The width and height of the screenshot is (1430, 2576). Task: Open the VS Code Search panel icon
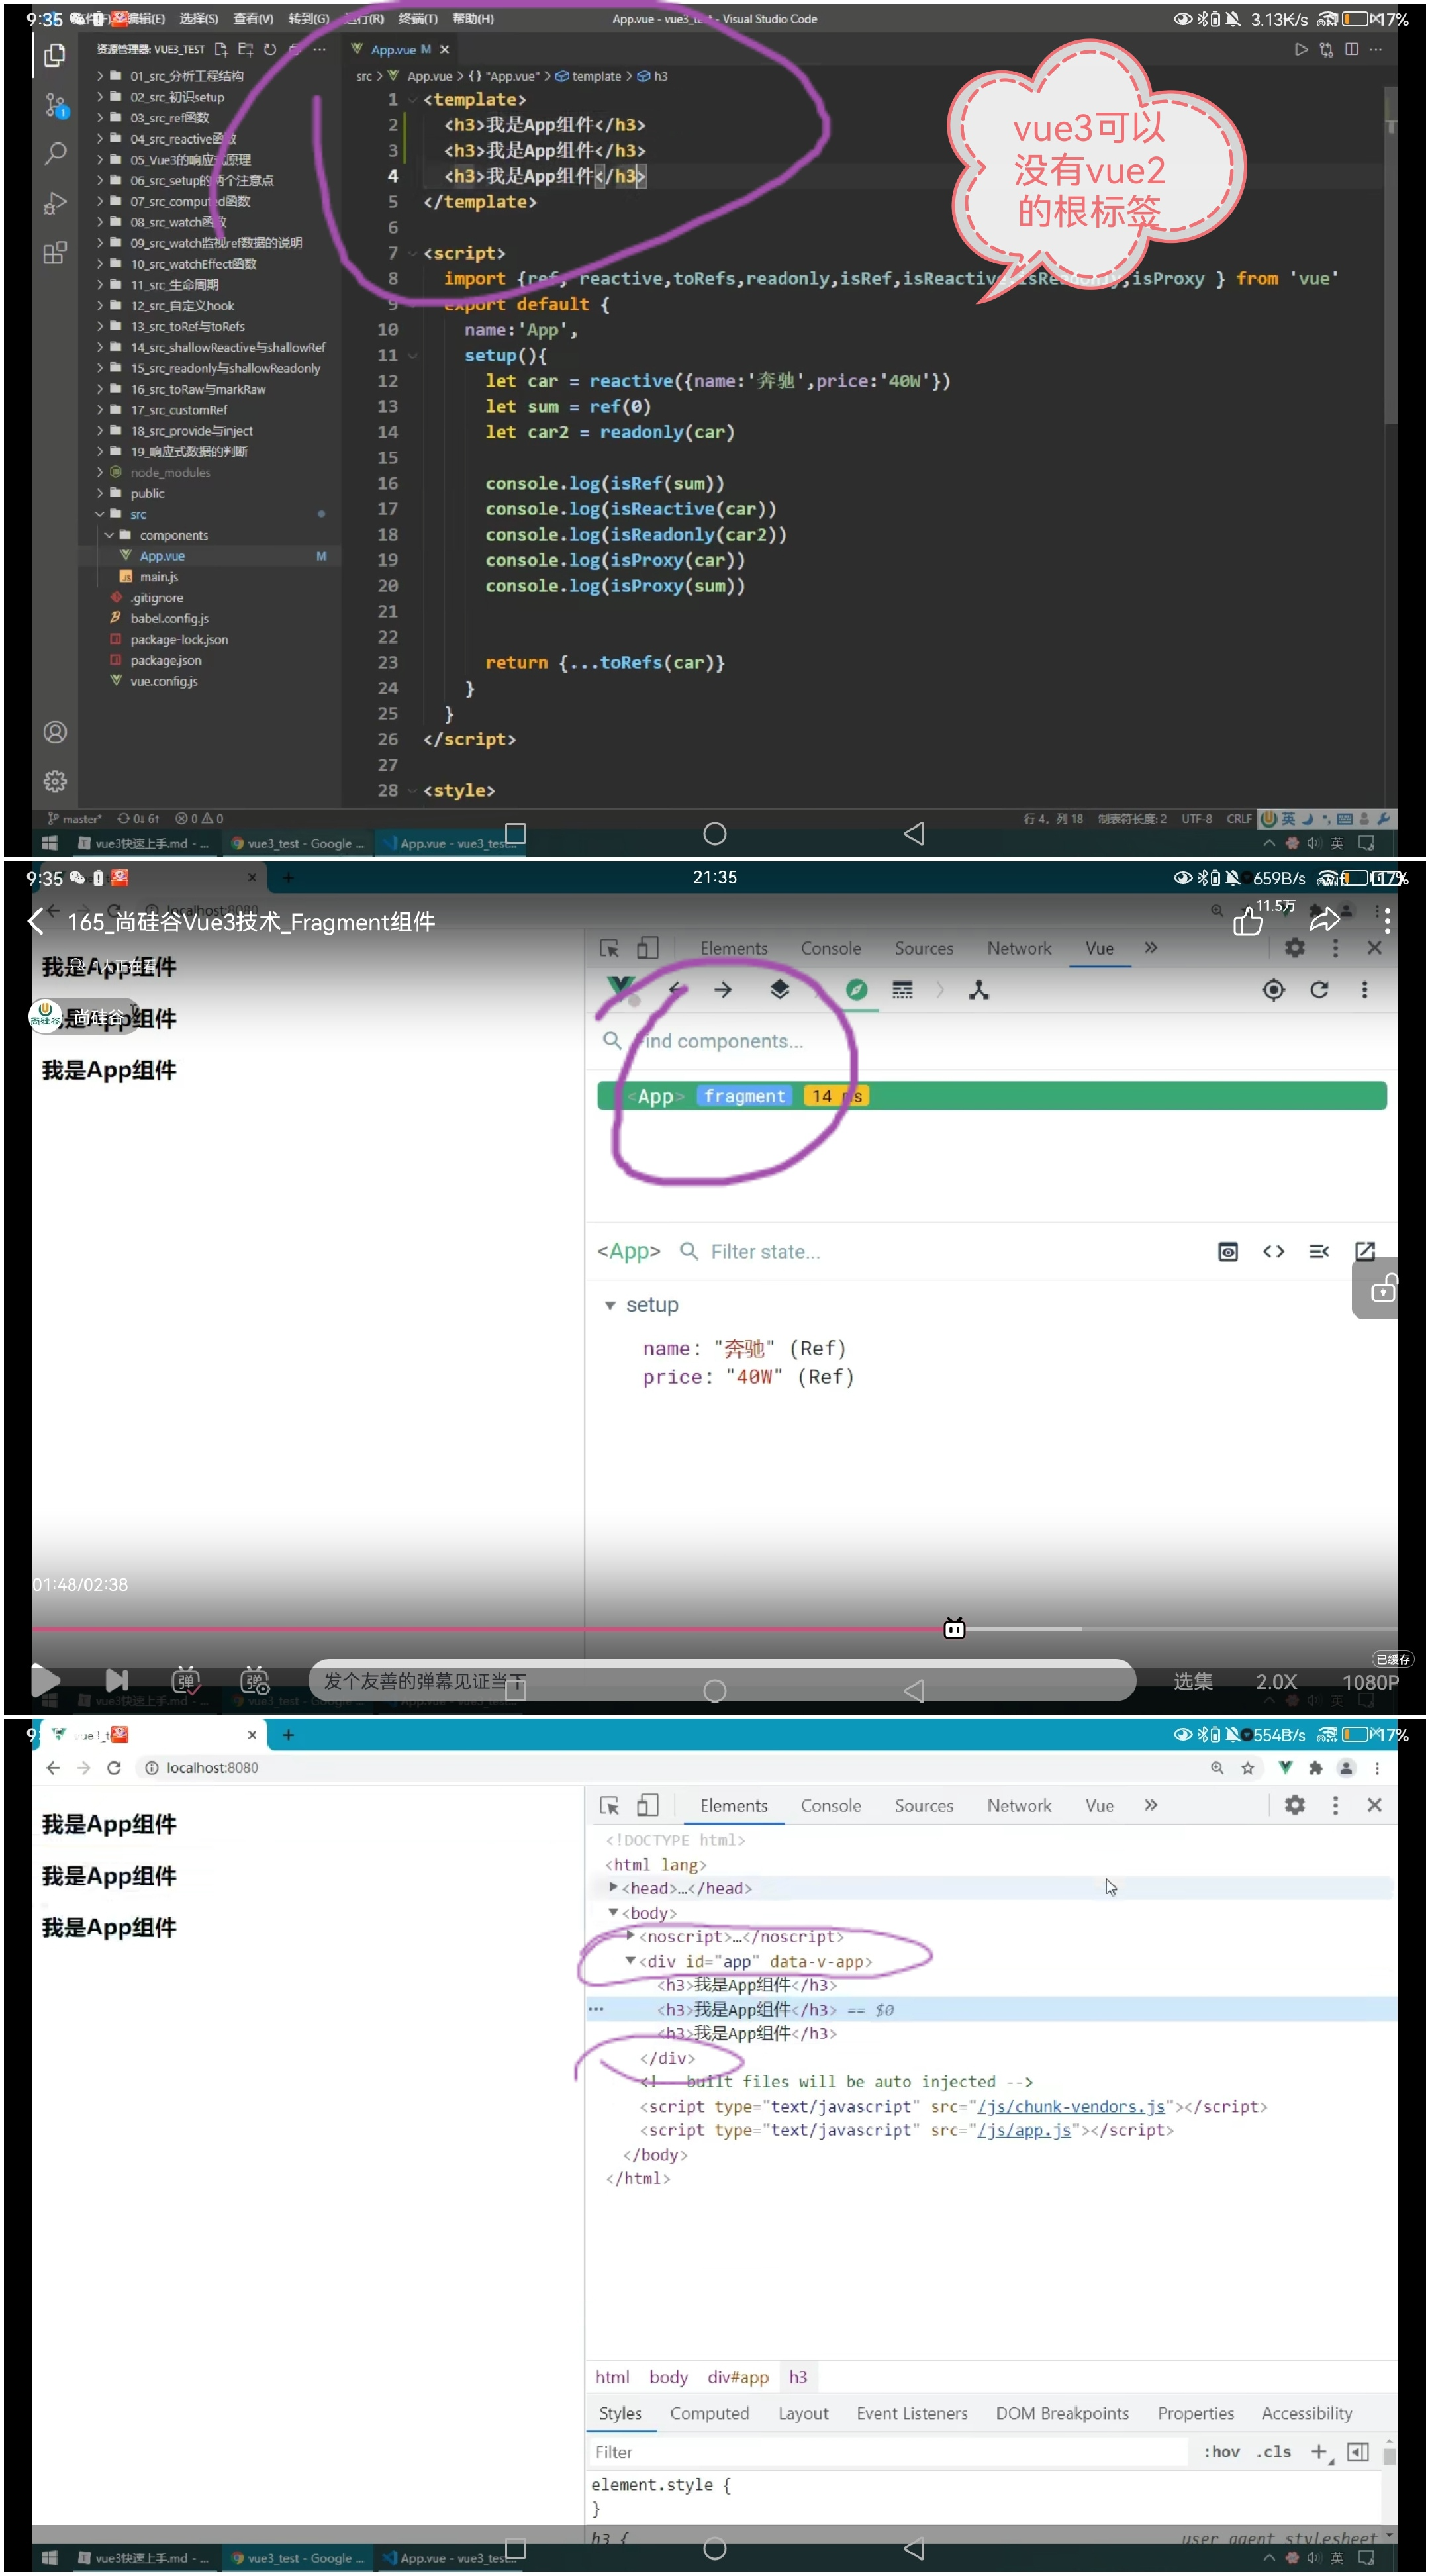click(x=55, y=153)
